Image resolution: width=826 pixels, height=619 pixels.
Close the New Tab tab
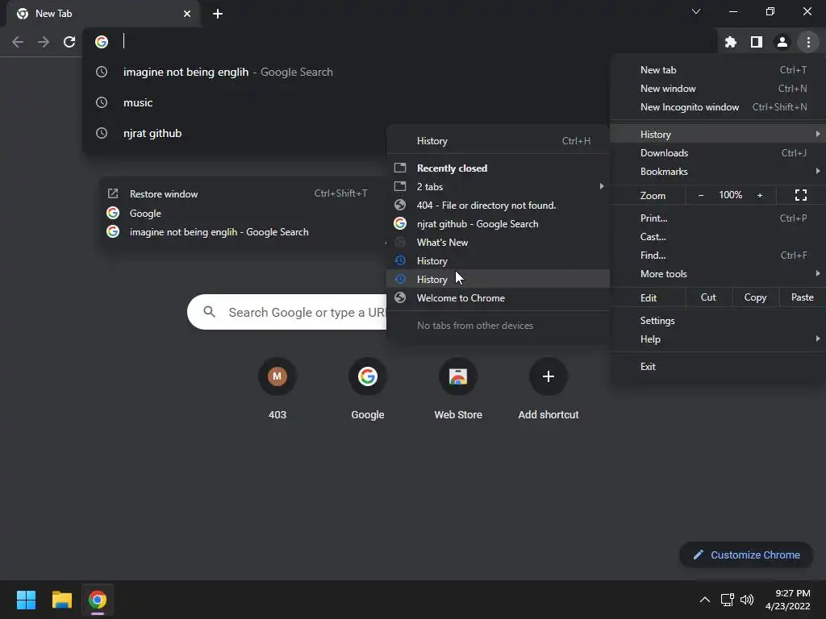(x=187, y=14)
